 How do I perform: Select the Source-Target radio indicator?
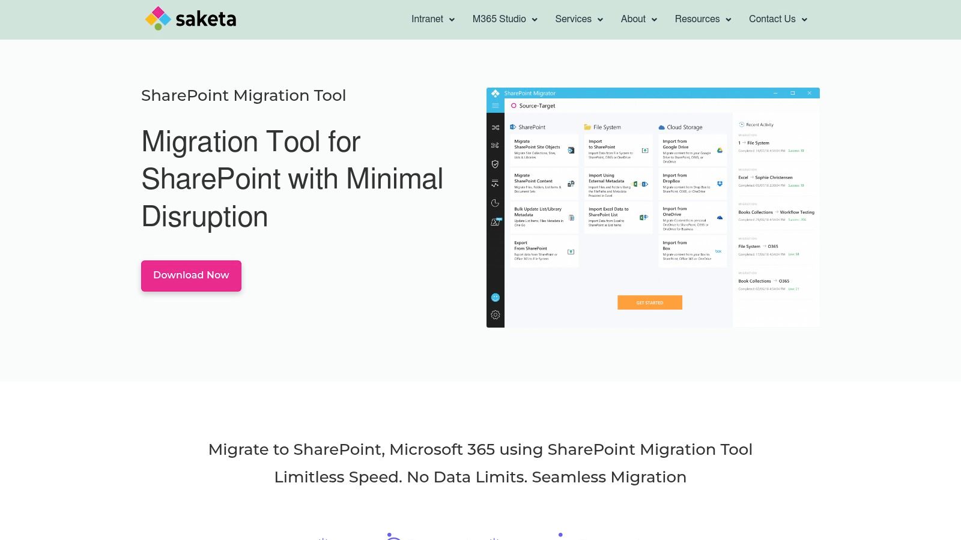pyautogui.click(x=514, y=106)
